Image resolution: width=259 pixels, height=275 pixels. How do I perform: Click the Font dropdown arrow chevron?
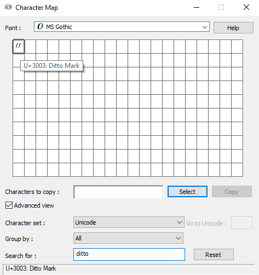coord(205,27)
